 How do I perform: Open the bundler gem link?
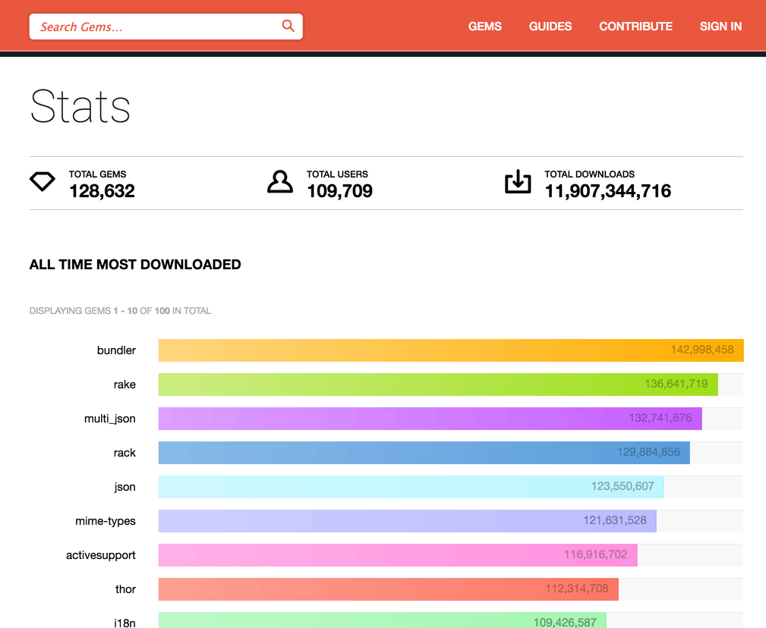(x=116, y=350)
